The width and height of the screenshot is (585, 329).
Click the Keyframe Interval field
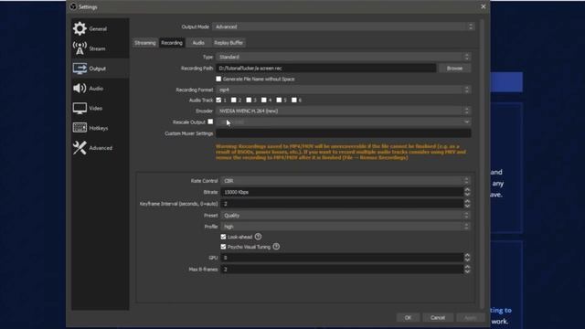click(342, 204)
